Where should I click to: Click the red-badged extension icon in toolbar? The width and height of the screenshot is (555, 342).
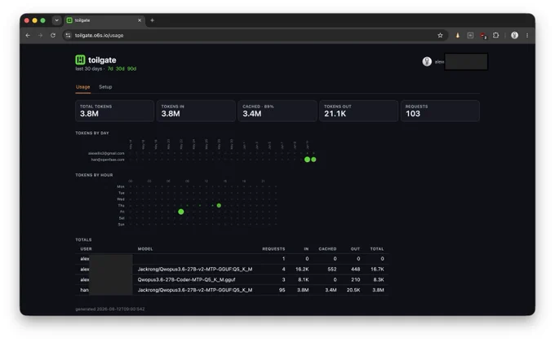click(x=483, y=35)
